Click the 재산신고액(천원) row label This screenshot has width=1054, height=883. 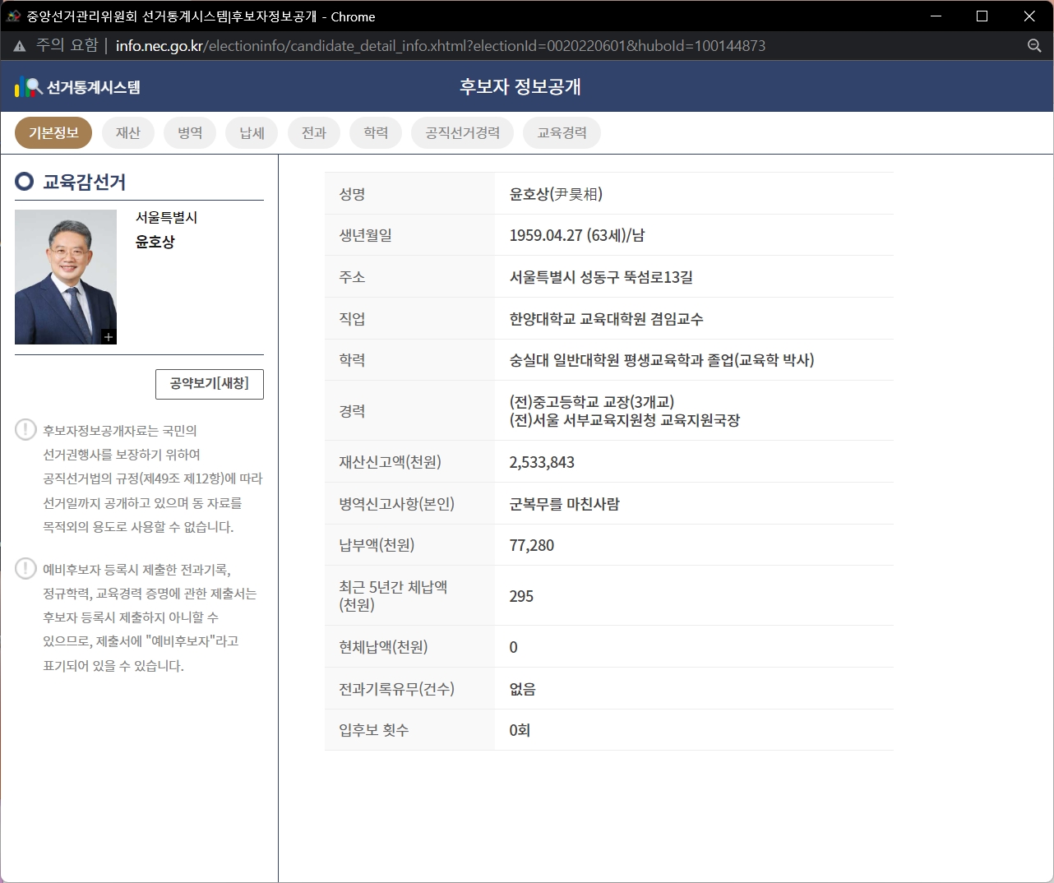point(390,462)
